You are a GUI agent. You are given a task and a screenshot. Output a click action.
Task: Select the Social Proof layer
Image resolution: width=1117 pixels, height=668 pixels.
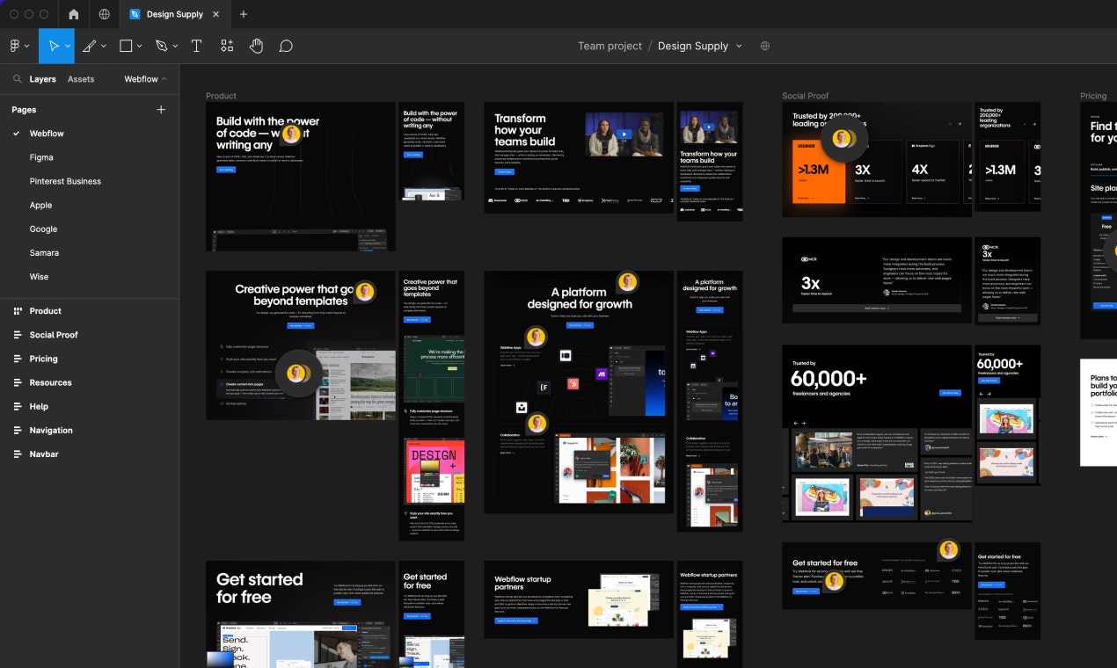54,335
